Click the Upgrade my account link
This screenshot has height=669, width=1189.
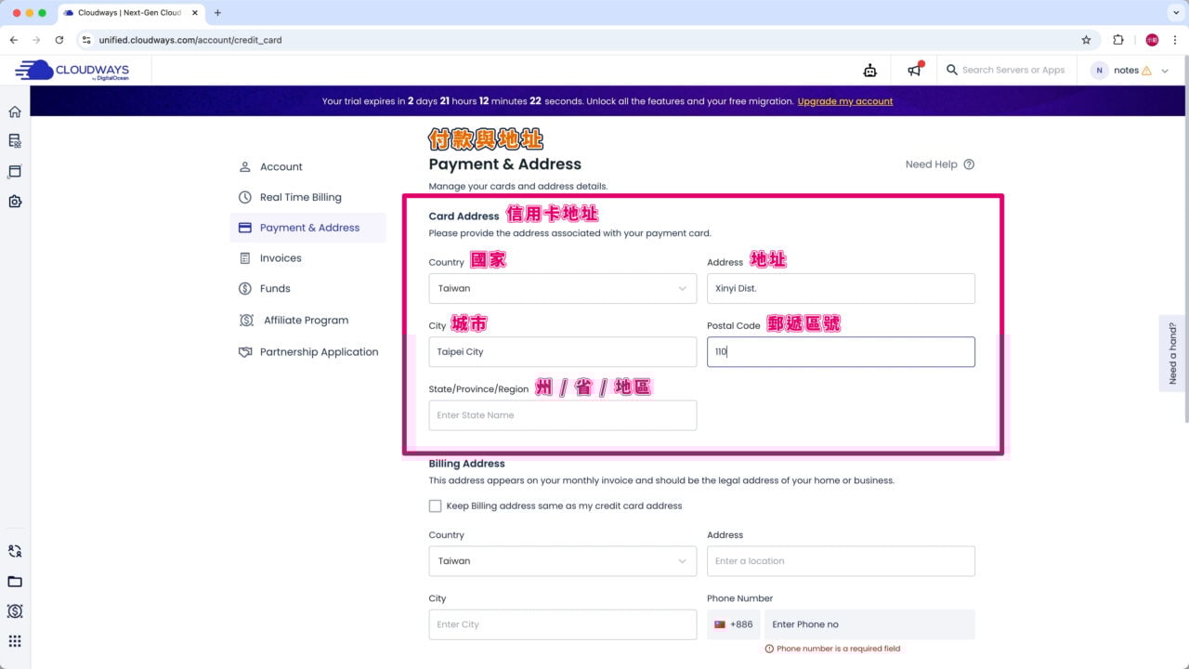(x=844, y=101)
